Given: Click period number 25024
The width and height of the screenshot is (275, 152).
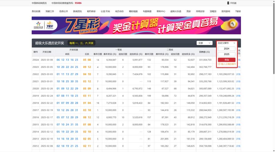Looking at the screenshot, I should (36, 60).
